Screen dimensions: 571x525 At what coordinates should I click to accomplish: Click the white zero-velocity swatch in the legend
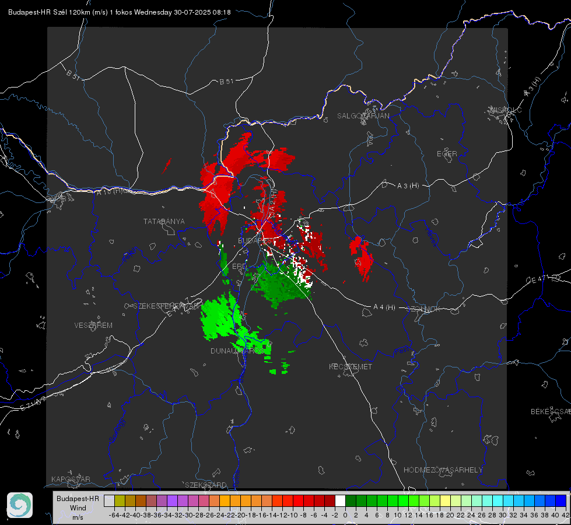[x=340, y=501]
